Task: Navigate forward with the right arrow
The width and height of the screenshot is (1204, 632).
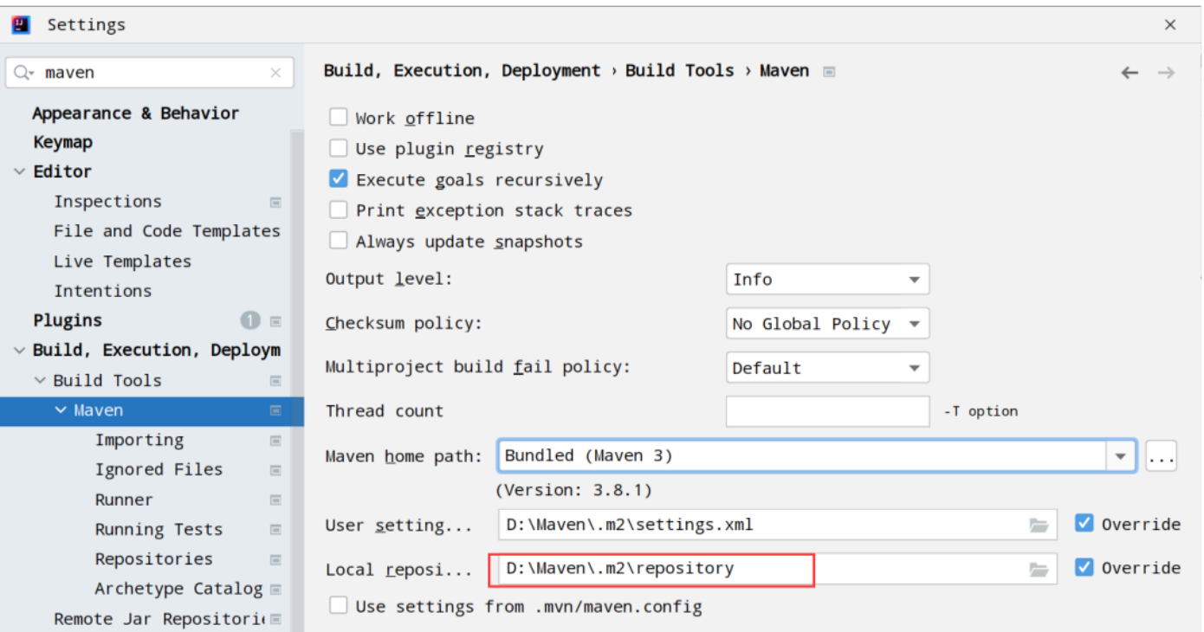Action: 1166,73
